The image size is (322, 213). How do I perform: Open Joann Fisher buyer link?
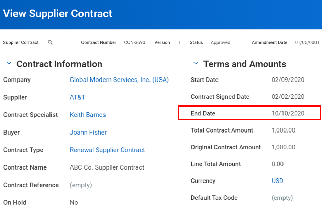coord(88,133)
